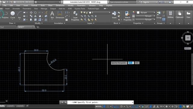Select the Text annotation tool

coord(52,15)
